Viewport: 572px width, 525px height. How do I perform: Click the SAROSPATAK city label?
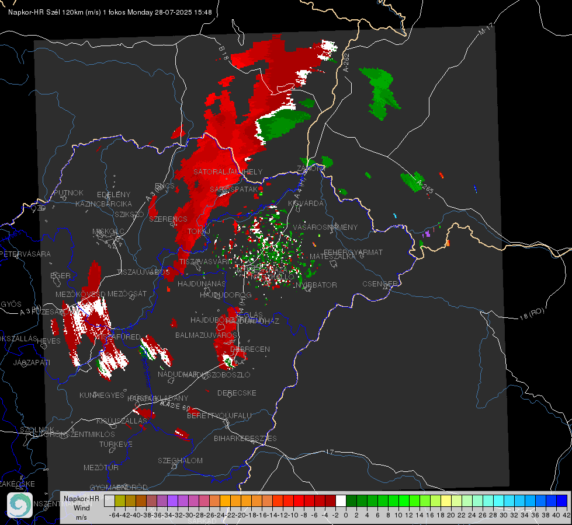pyautogui.click(x=234, y=189)
